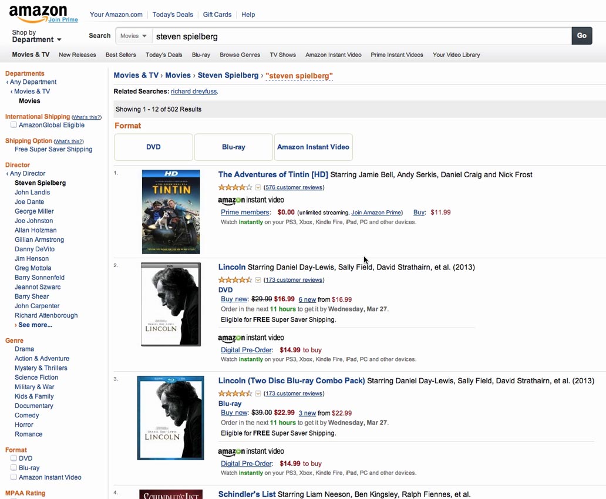The height and width of the screenshot is (499, 606).
Task: Click the Go search button
Action: coord(582,36)
